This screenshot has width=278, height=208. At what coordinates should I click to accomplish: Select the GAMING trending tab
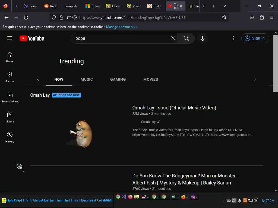(x=118, y=79)
